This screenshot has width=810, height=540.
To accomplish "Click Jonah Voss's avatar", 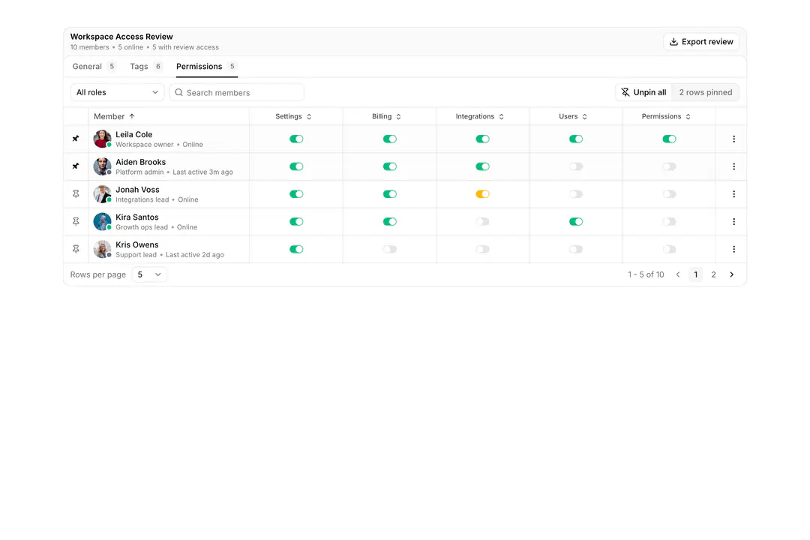I will pos(102,193).
